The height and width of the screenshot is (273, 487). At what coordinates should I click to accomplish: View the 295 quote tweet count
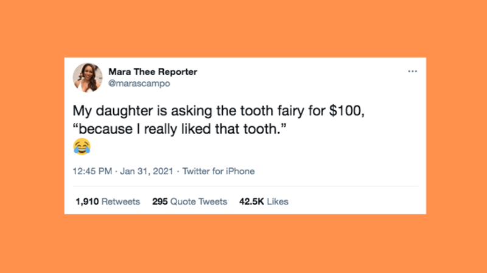(159, 201)
